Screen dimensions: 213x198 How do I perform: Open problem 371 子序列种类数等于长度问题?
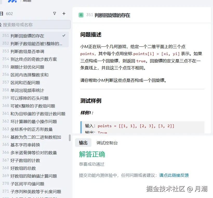[36, 191]
